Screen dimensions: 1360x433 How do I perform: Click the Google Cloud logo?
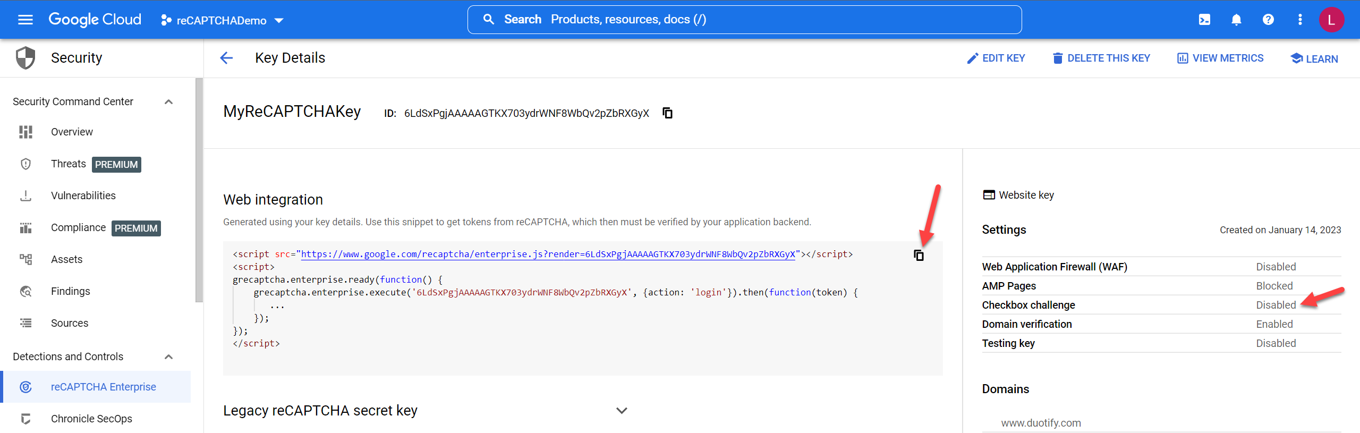[x=95, y=20]
